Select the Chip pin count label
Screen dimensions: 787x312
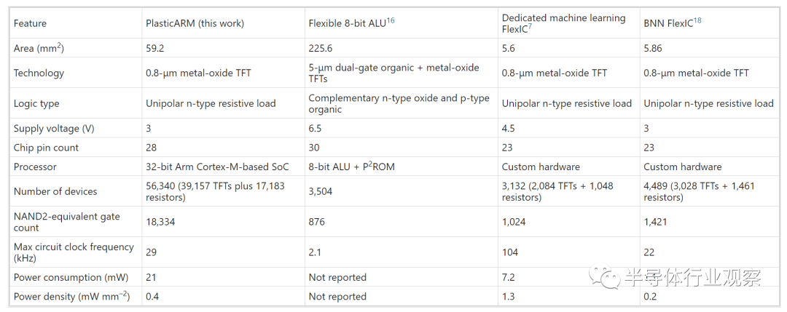47,148
